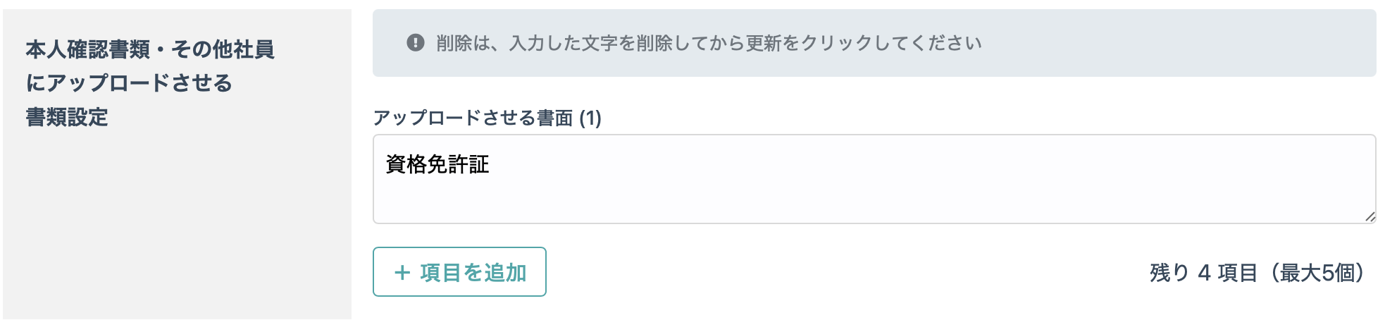
Task: Click empty right side of gray notice banner
Action: [1176, 43]
